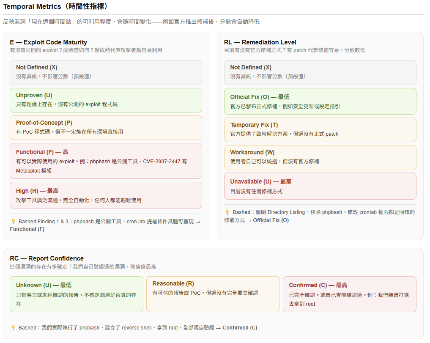The height and width of the screenshot is (343, 430).
Task: Click the lightbulb icon beside Bashed Finding 1 & 3
Action: point(13,222)
